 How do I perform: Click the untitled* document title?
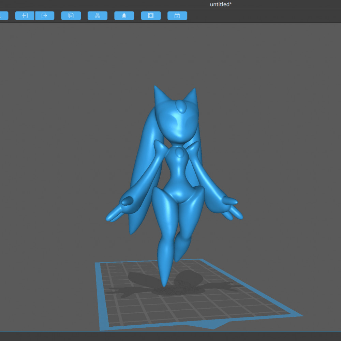[x=221, y=4]
